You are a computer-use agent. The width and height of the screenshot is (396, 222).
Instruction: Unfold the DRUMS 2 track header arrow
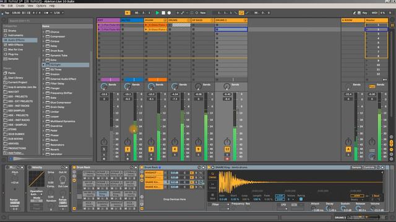245,20
